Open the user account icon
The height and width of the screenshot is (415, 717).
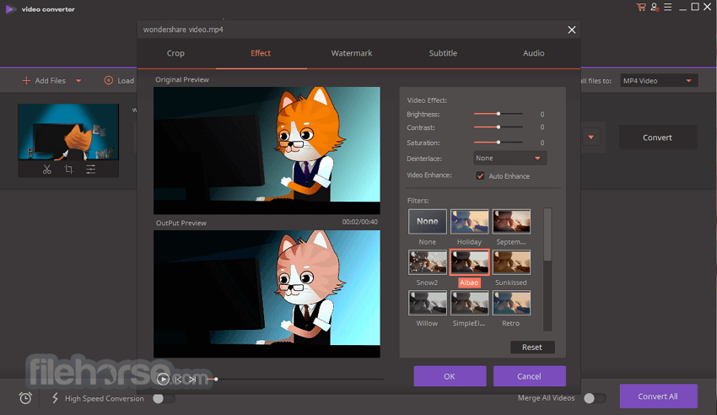(655, 8)
